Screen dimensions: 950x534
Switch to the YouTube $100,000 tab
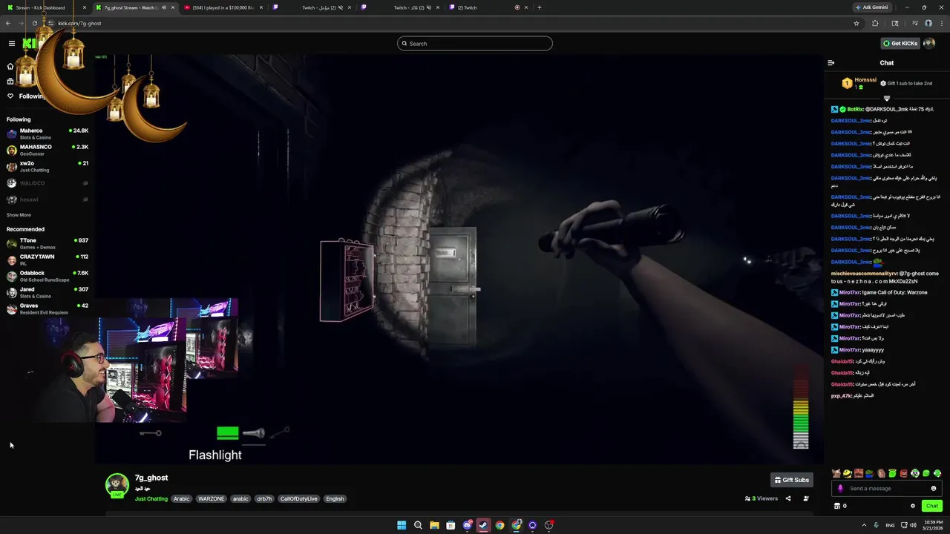[x=223, y=7]
